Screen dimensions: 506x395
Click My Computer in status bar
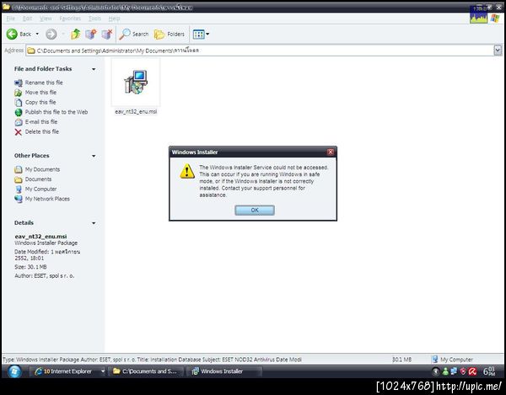tap(452, 360)
